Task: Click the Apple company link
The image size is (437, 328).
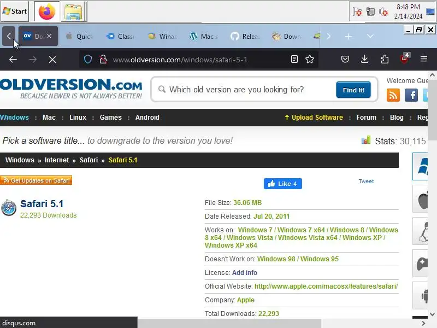Action: (245, 300)
